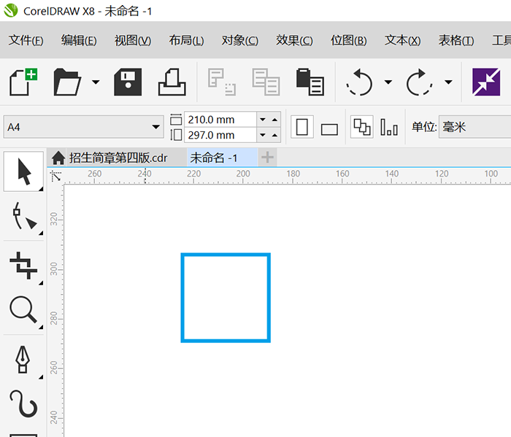
Task: Click the Save floppy disk icon
Action: pyautogui.click(x=127, y=82)
